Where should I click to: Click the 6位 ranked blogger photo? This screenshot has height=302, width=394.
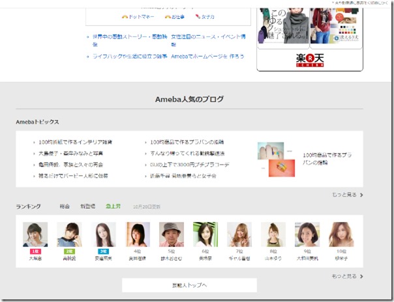point(205,234)
